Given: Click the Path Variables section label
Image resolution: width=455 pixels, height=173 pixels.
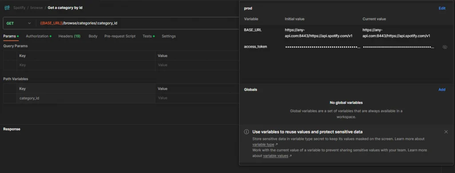Looking at the screenshot, I should click(16, 79).
